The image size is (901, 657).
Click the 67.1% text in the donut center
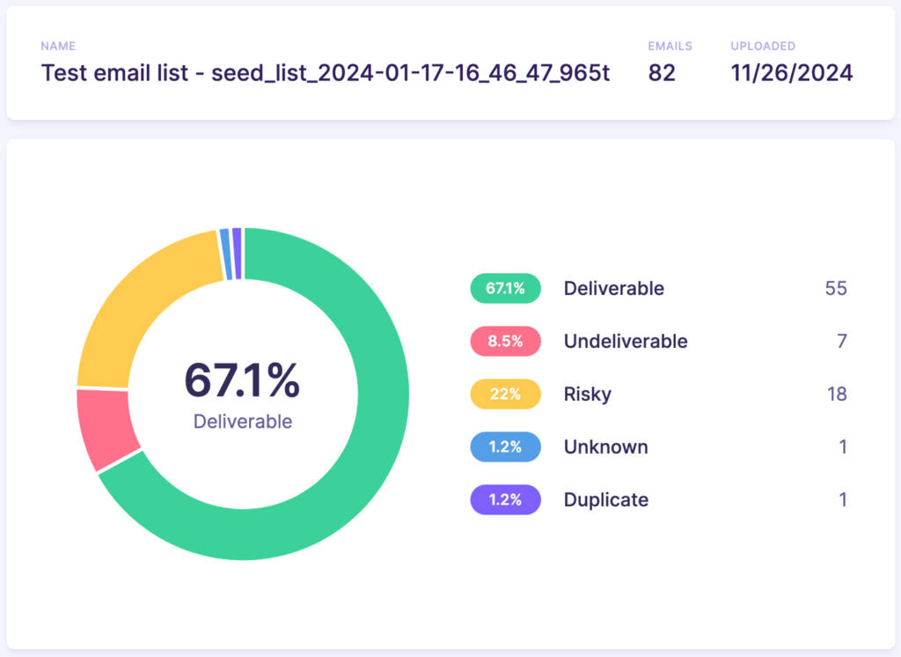click(x=242, y=379)
